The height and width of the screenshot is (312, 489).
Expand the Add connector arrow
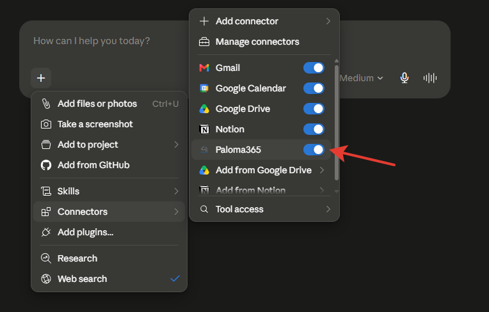328,21
